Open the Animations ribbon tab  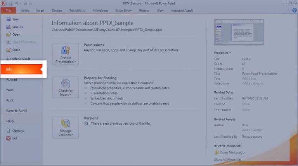[x=100, y=10]
